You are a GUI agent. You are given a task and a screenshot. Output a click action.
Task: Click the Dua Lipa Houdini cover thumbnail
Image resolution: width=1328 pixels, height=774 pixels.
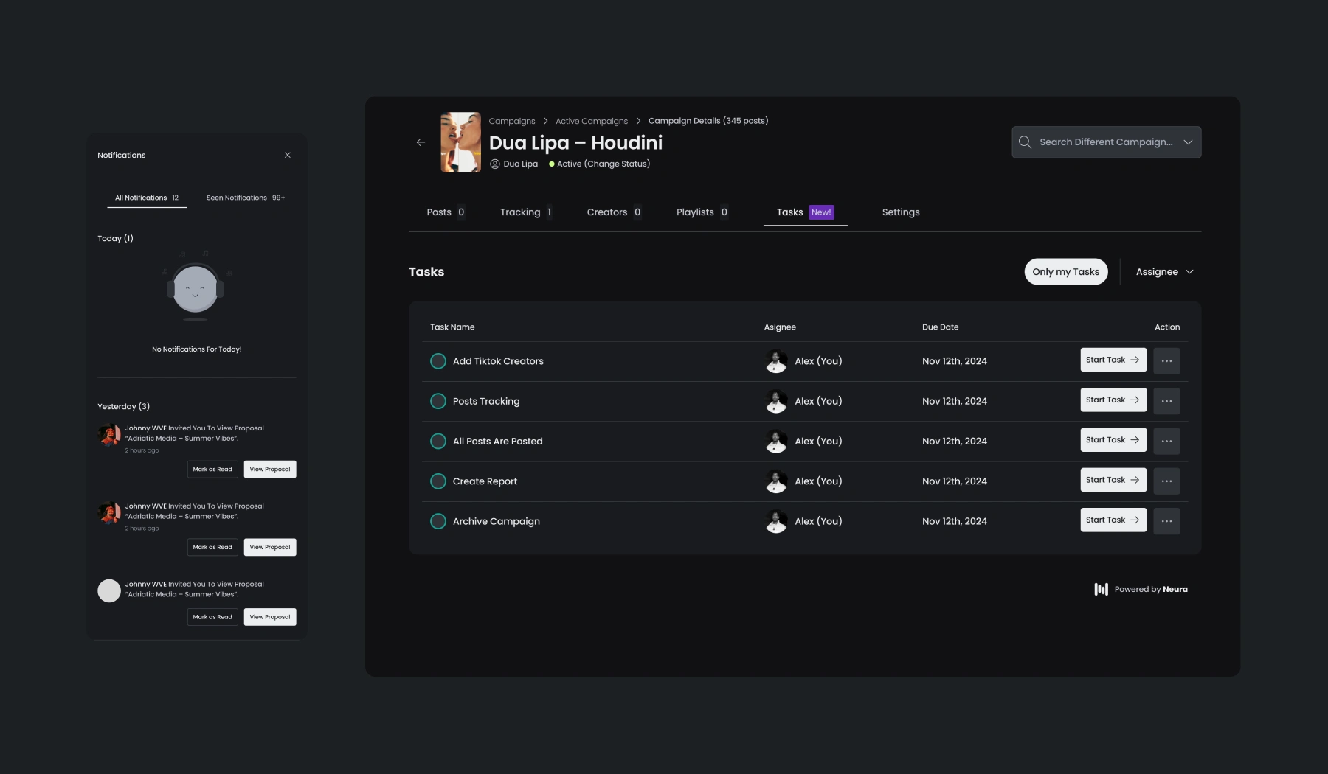point(460,142)
